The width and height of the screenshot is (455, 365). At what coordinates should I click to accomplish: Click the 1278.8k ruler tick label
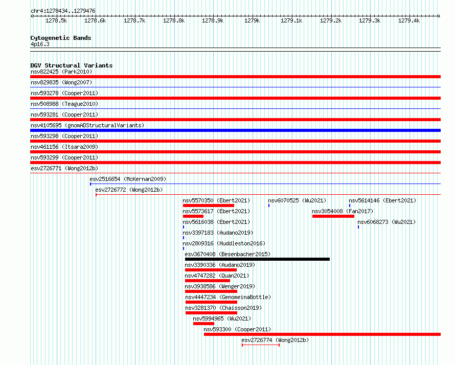click(174, 20)
